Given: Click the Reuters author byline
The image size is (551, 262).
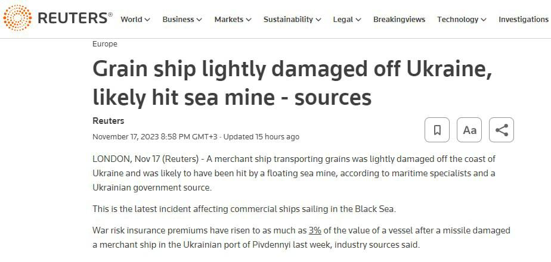Looking at the screenshot, I should pyautogui.click(x=109, y=121).
